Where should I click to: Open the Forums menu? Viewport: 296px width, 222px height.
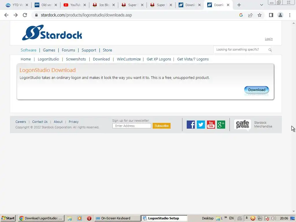coord(68,50)
